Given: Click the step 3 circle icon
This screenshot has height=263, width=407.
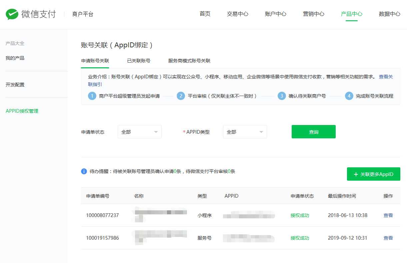Looking at the screenshot, I should [282, 96].
